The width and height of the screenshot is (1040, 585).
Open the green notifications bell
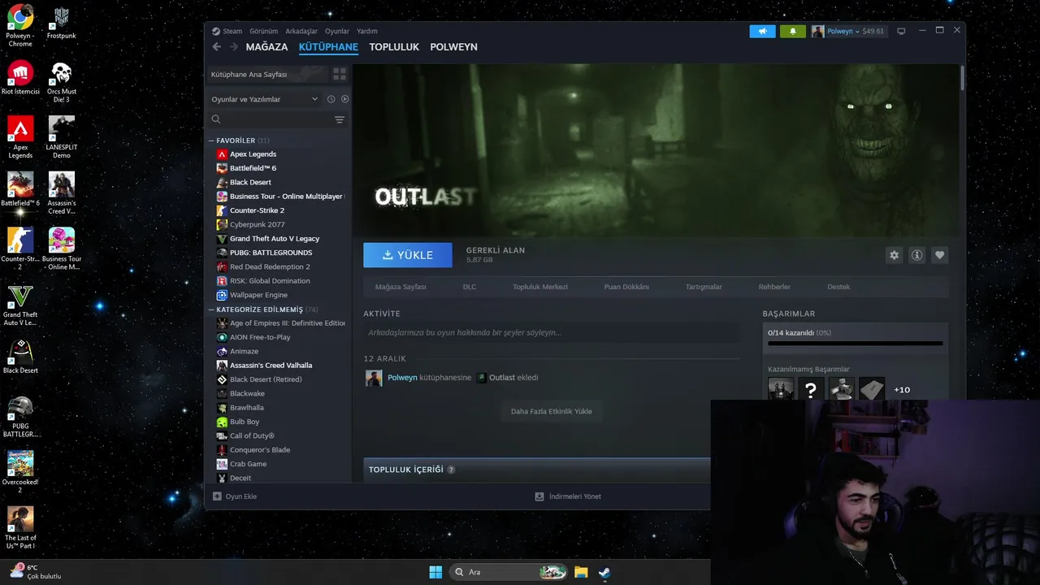(x=793, y=31)
